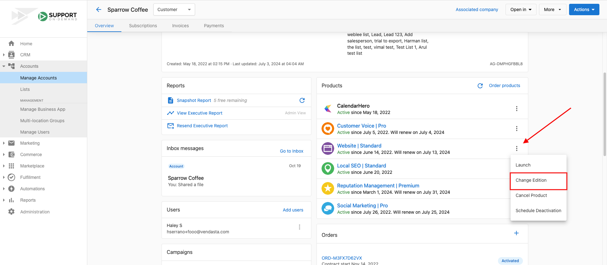
Task: Open the View Executive Report link
Action: click(199, 113)
